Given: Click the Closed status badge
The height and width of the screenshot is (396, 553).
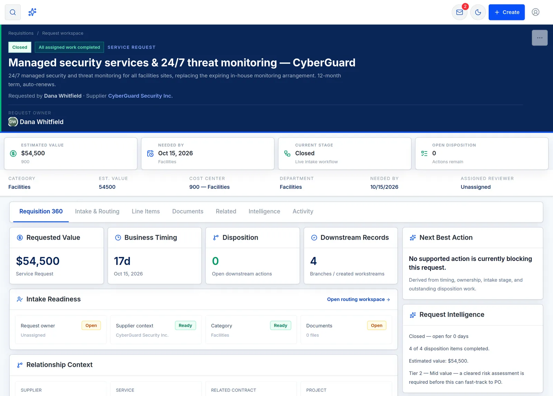Looking at the screenshot, I should point(20,47).
